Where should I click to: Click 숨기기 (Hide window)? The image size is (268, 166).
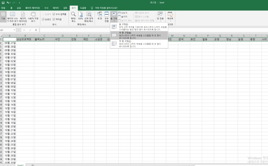coord(123,17)
